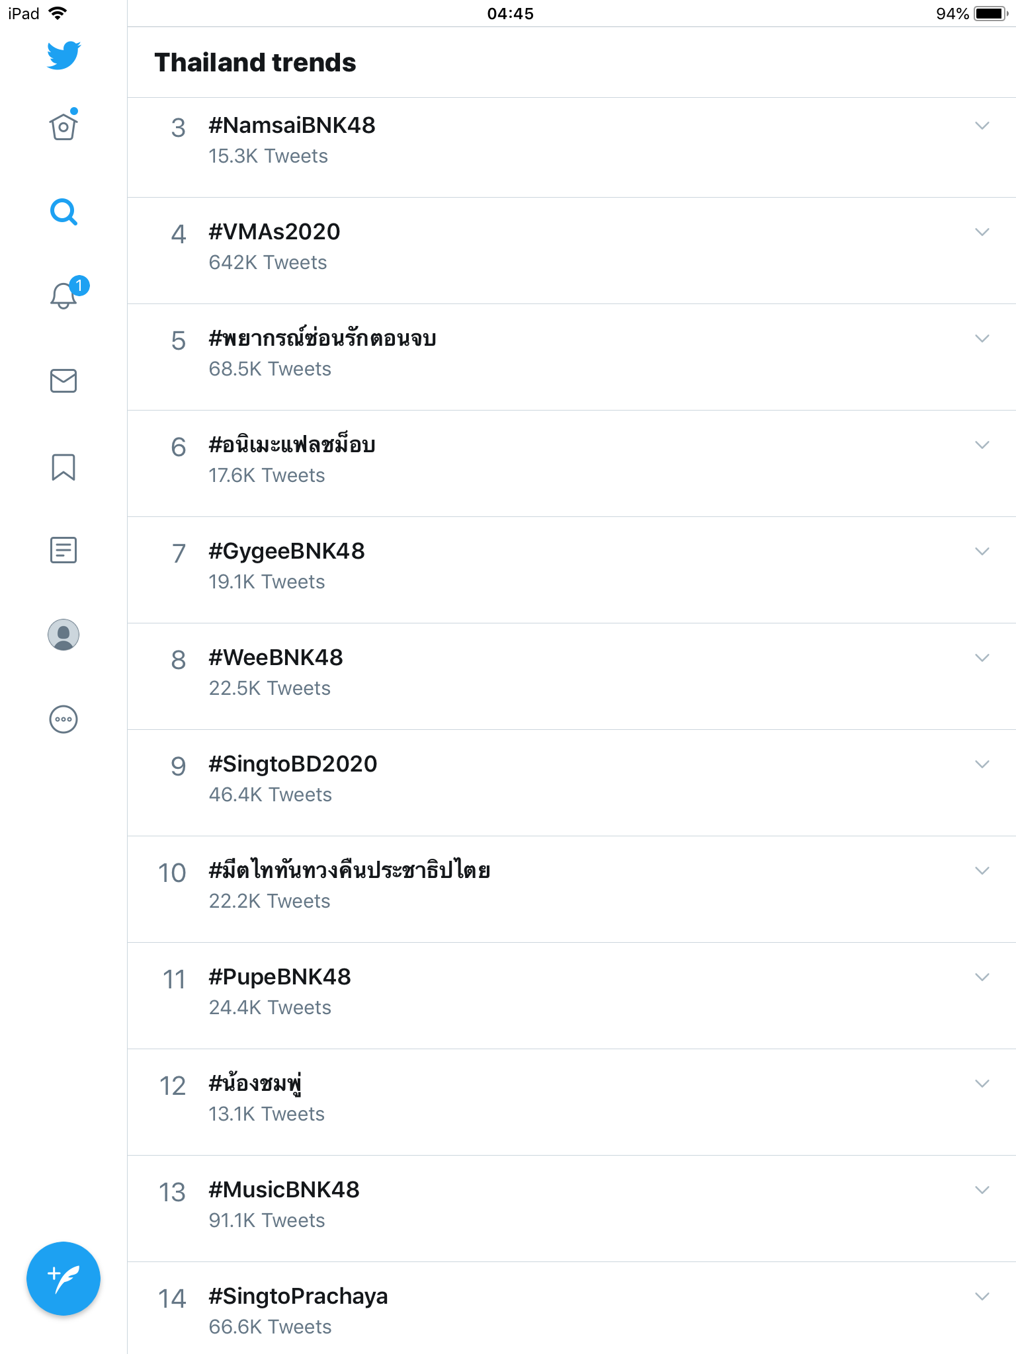Tap the Twitter bird logo

[63, 56]
